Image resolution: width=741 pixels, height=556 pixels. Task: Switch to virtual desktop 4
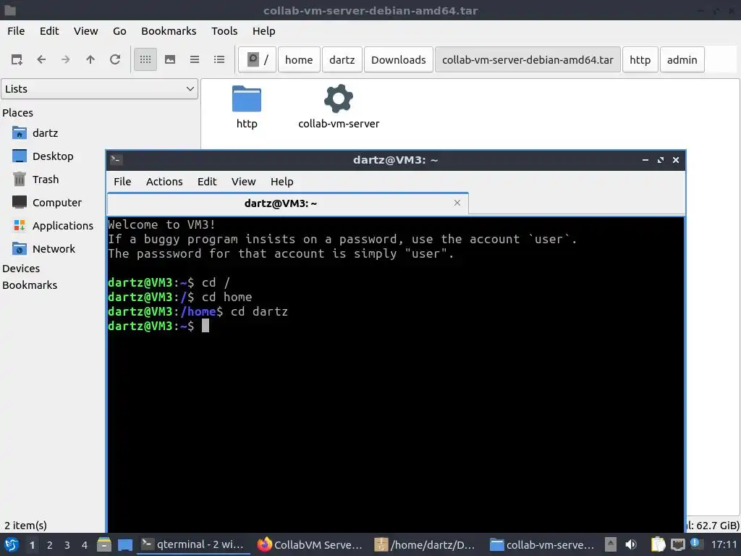click(x=85, y=545)
